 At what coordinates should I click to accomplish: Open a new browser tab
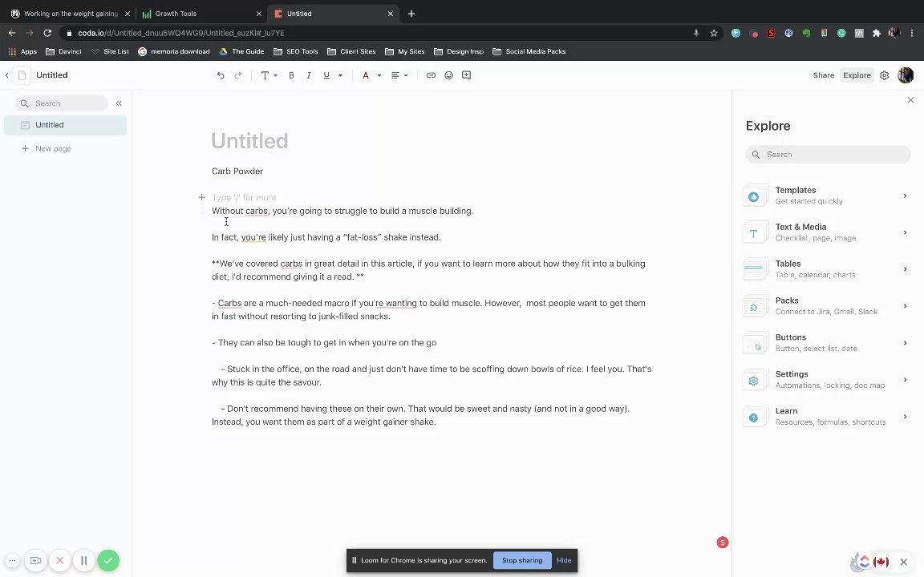pos(411,14)
